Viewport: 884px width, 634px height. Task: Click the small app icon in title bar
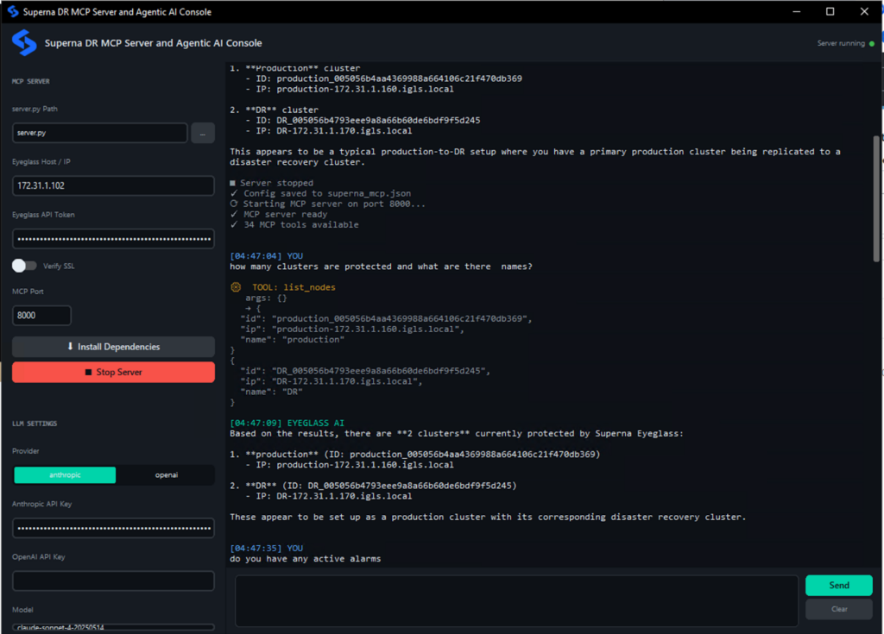click(13, 12)
